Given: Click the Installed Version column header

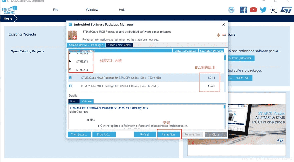Looking at the screenshot, I should click(185, 51).
